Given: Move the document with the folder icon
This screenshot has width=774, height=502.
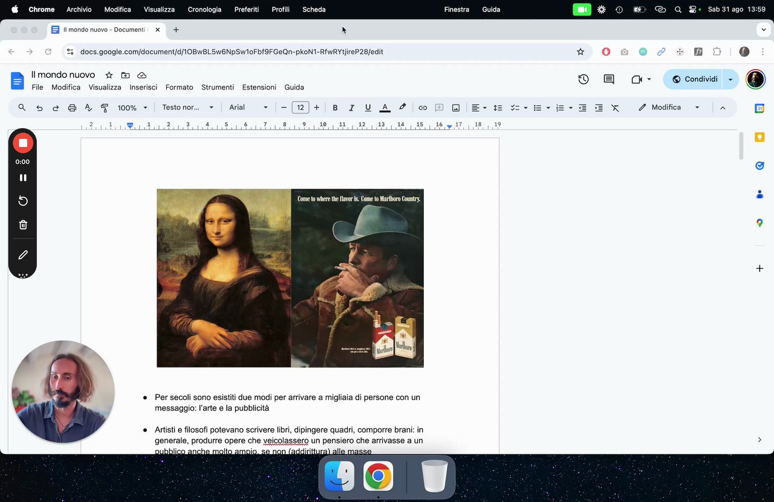Looking at the screenshot, I should click(125, 75).
